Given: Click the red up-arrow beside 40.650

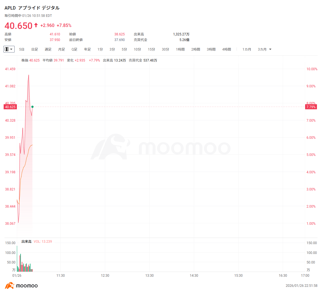Looking at the screenshot, I should click(x=36, y=25).
